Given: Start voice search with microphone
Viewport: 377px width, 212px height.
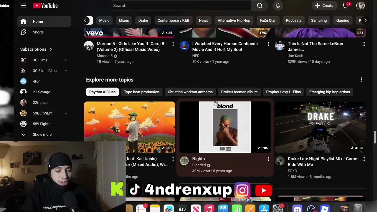Looking at the screenshot, I should (278, 6).
